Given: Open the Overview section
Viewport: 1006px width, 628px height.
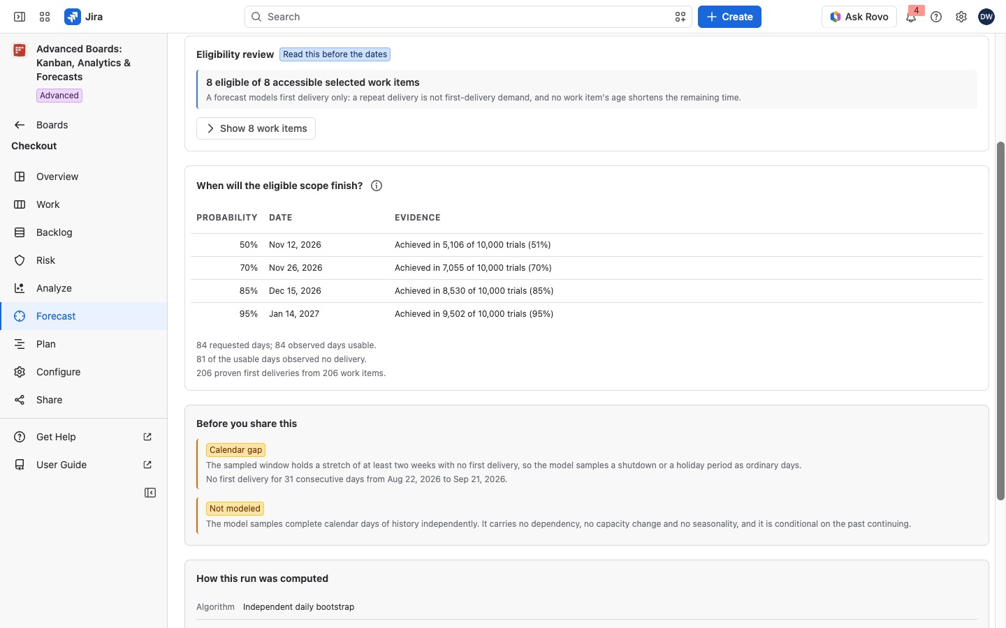Looking at the screenshot, I should tap(83, 177).
